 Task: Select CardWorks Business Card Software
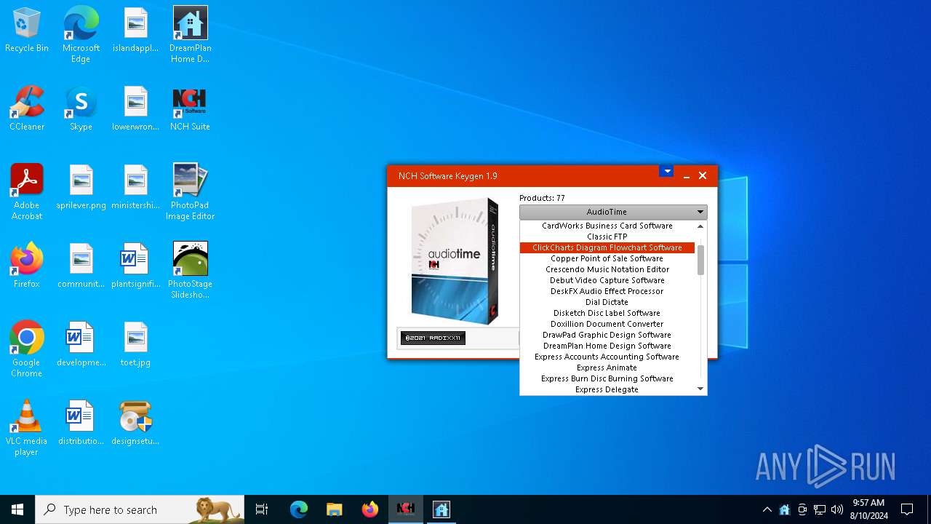607,226
